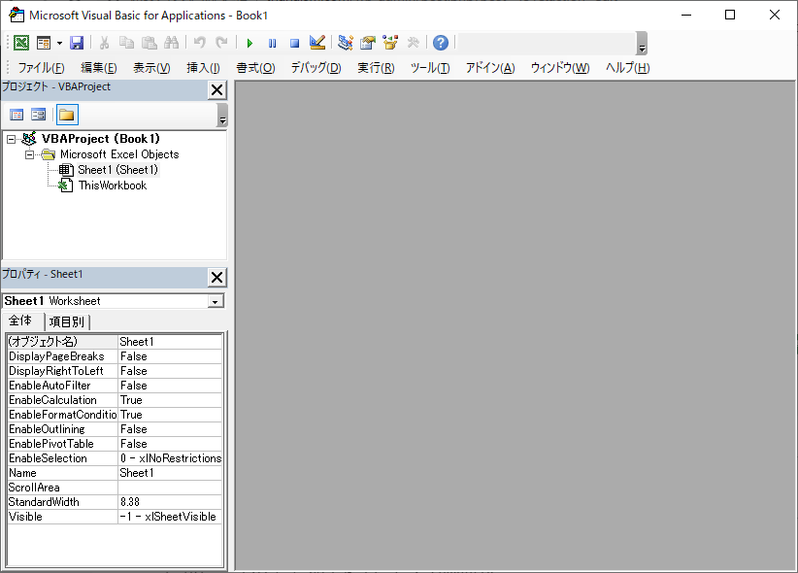Click the Paste clipboard icon

149,43
